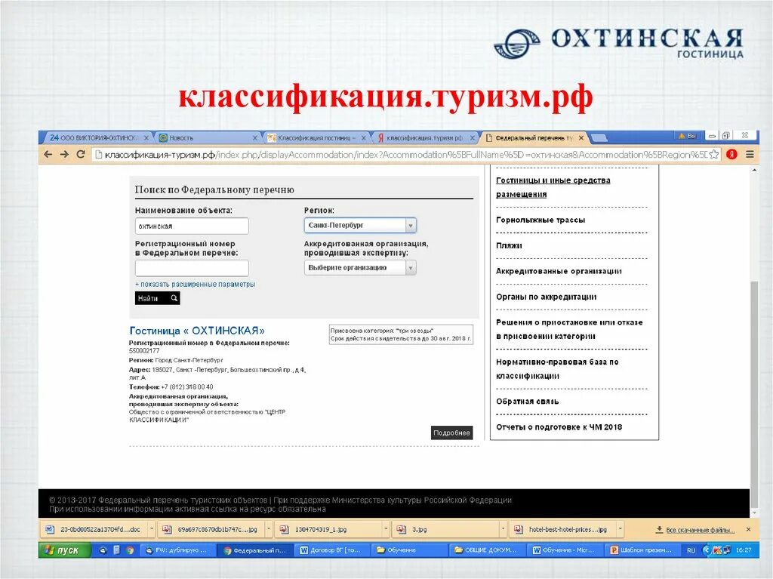Switch to 'Шаблон презен...' PowerPoint taskbar window
The height and width of the screenshot is (579, 773).
click(x=642, y=550)
